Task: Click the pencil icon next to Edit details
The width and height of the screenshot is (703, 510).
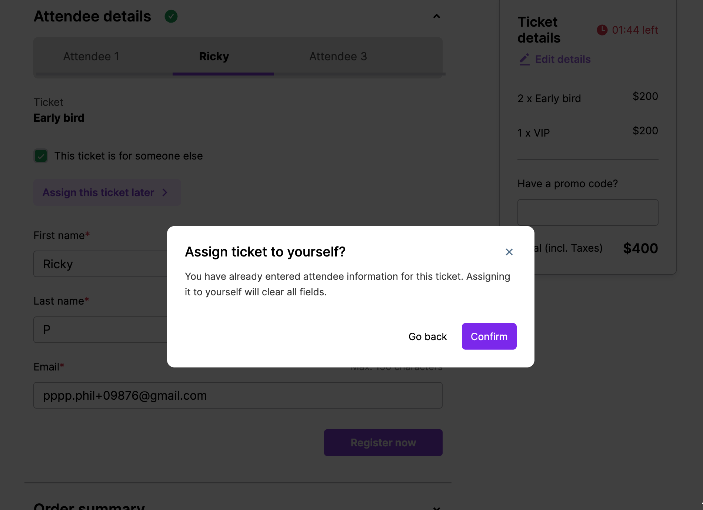Action: click(x=524, y=59)
